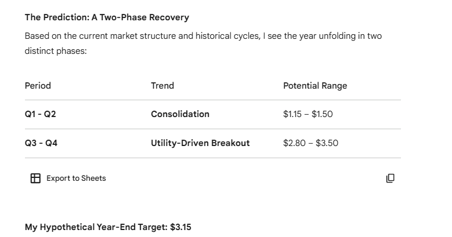Click the Trend column header
452x237 pixels.
162,86
